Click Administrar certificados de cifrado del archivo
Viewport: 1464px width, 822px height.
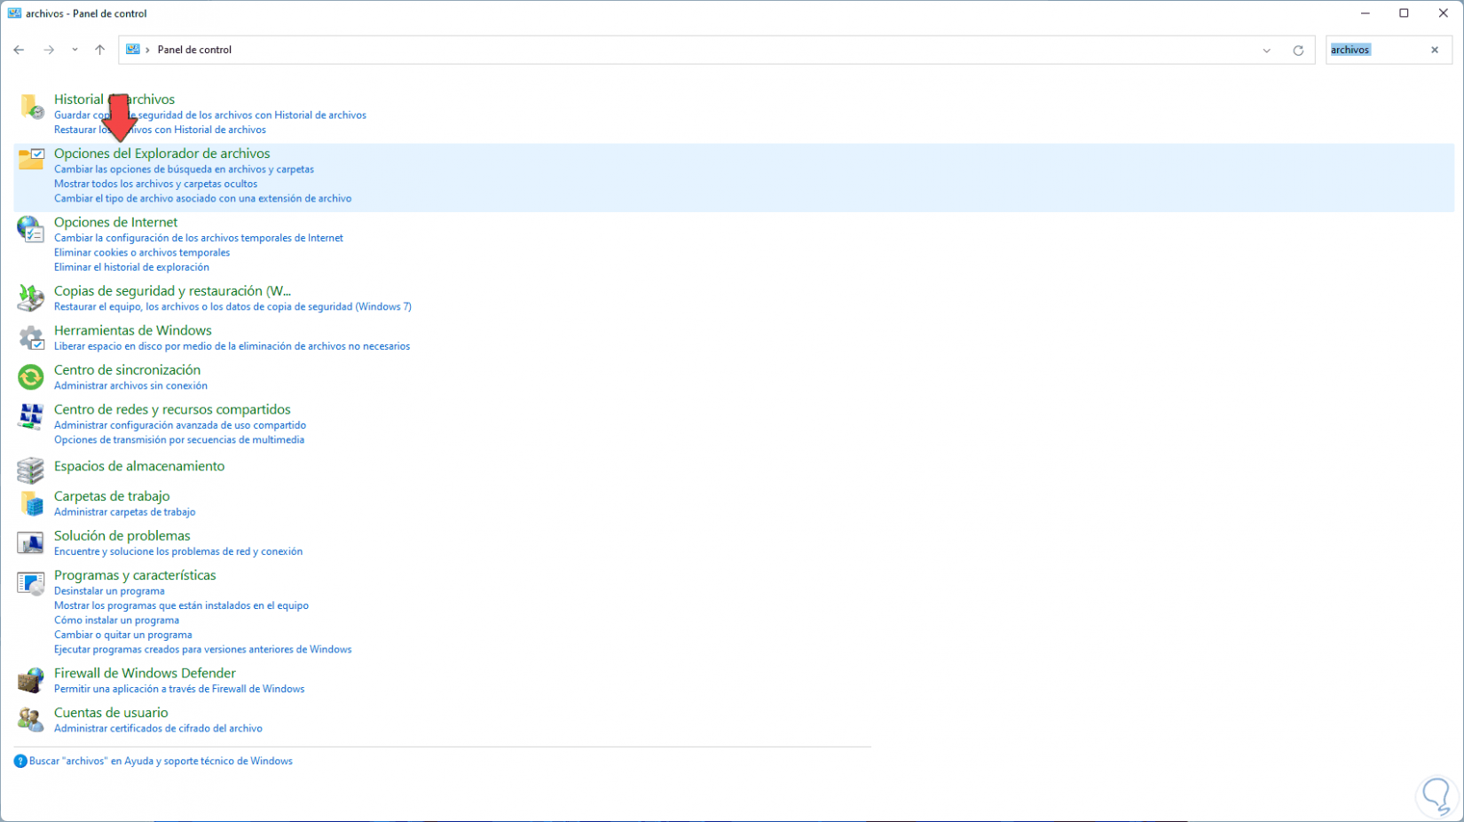[x=158, y=729]
